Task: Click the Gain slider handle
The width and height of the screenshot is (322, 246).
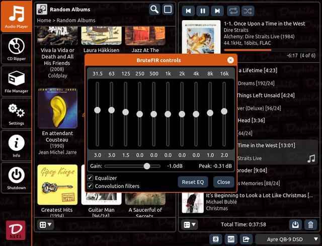Action: 147,166
